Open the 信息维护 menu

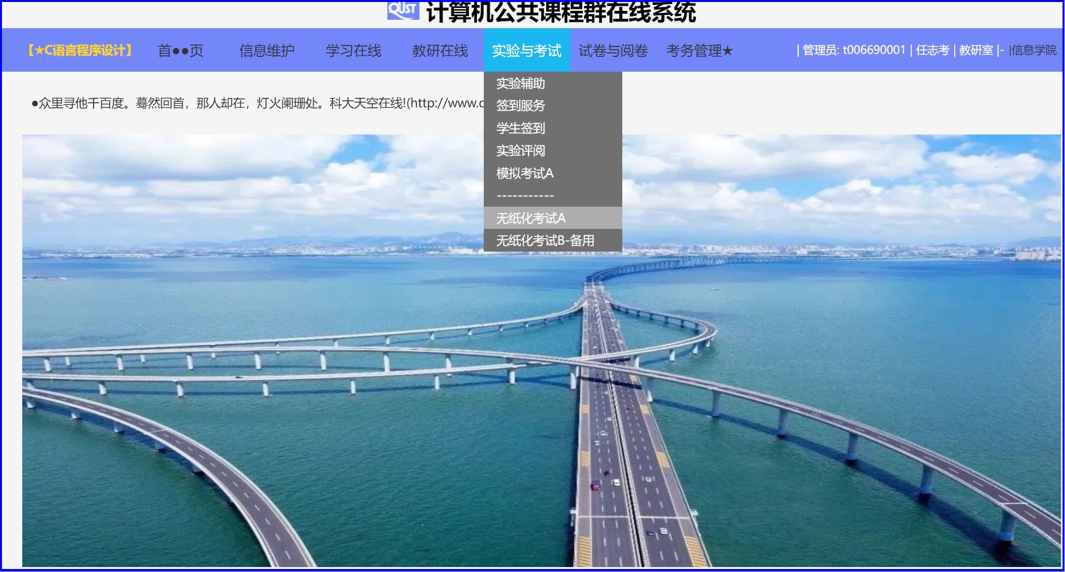pyautogui.click(x=267, y=50)
